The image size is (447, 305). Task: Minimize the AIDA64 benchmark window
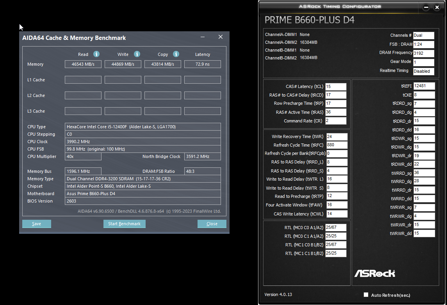pyautogui.click(x=202, y=37)
